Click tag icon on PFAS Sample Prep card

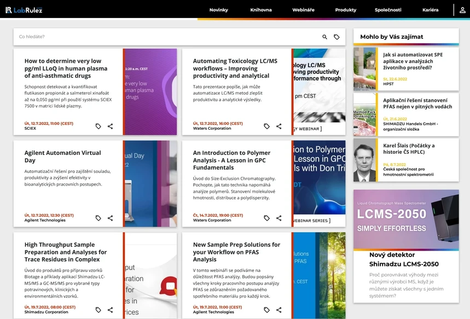point(267,310)
